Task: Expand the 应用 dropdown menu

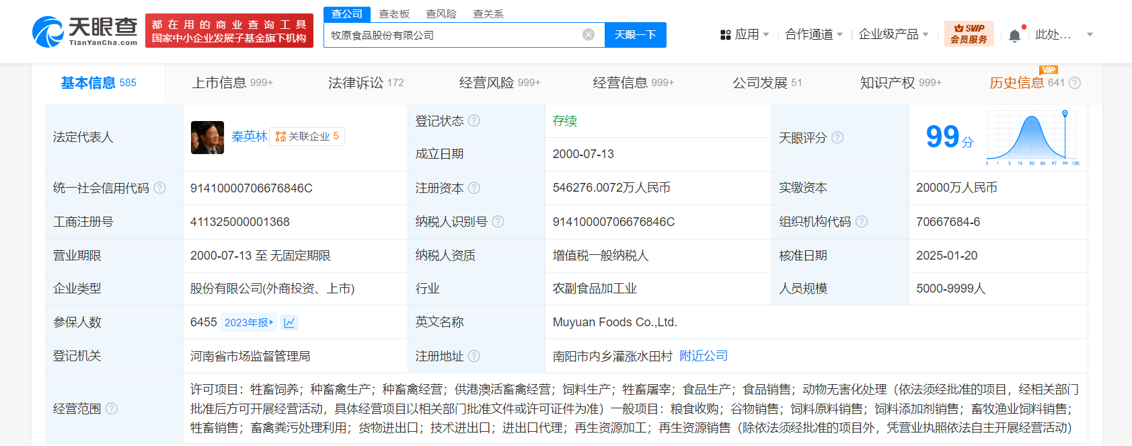Action: pos(745,34)
